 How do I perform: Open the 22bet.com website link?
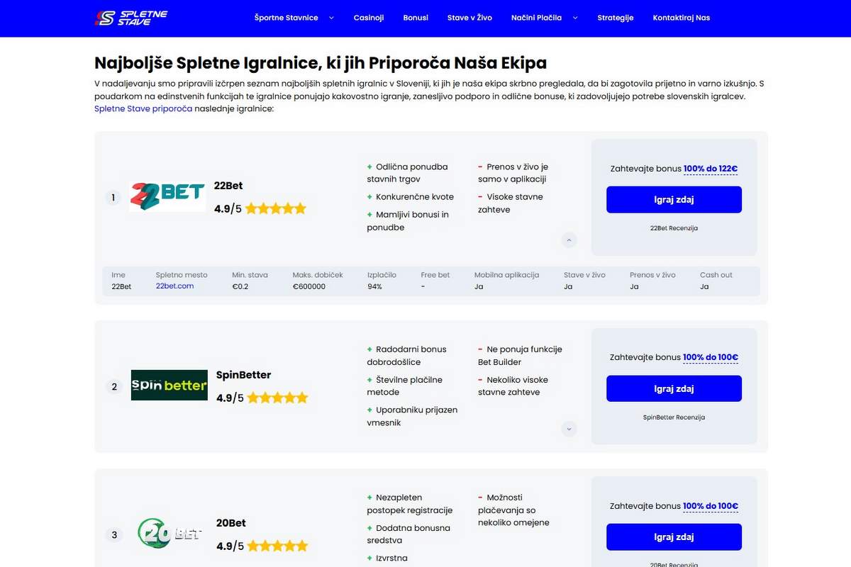175,286
